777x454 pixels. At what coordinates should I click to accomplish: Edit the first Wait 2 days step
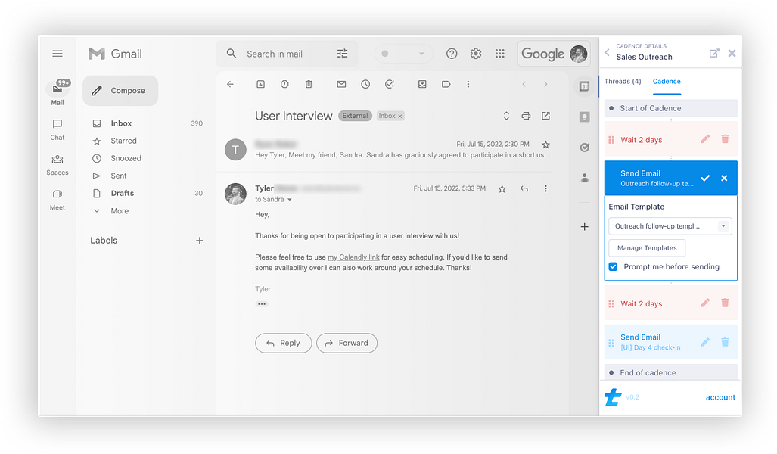tap(705, 139)
